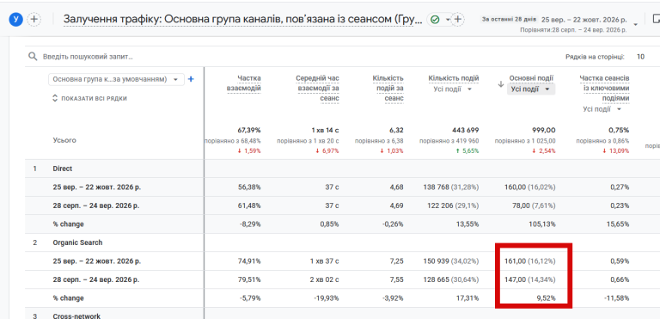Click the 'За останні 28 днів' date label
The width and height of the screenshot is (660, 319).
[510, 20]
